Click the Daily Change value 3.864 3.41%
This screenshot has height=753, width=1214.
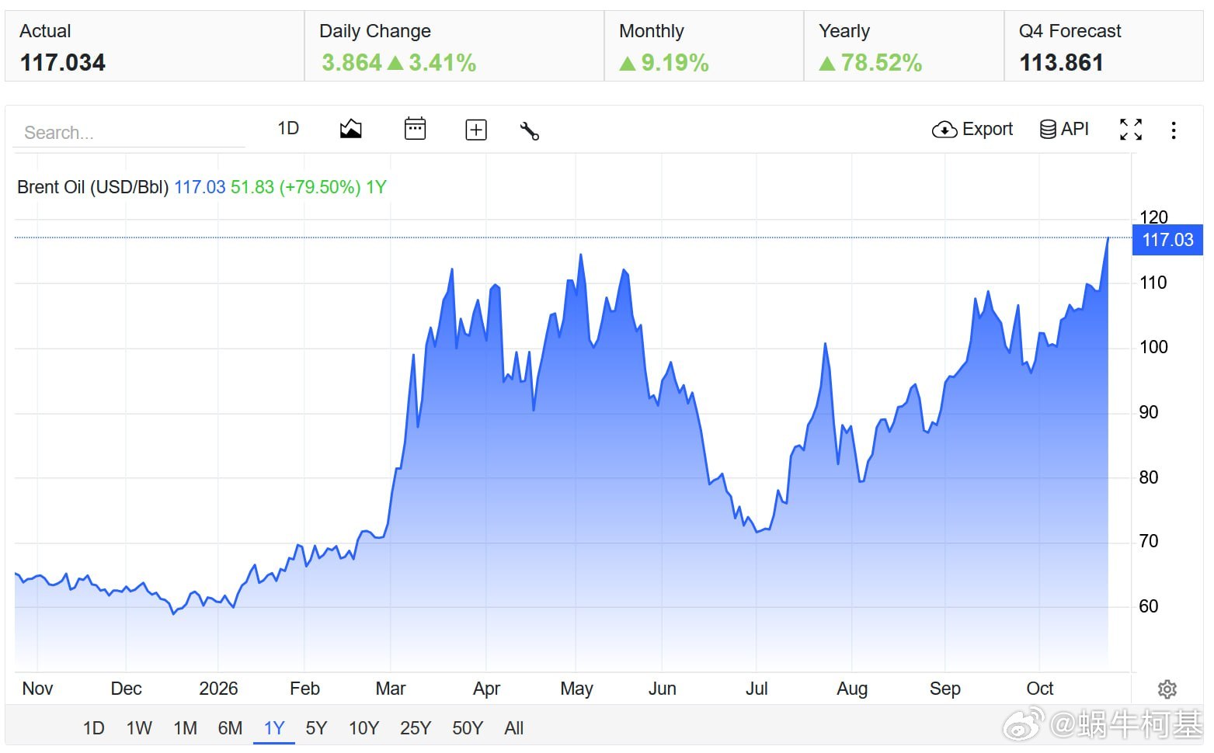click(398, 63)
